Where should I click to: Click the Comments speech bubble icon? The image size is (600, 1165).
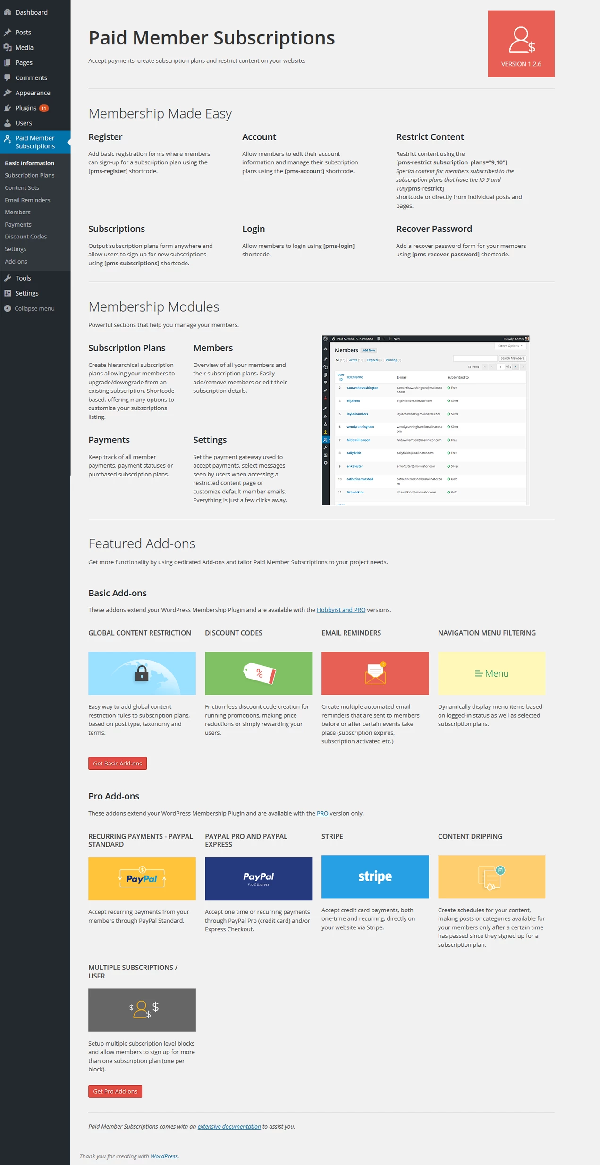8,77
